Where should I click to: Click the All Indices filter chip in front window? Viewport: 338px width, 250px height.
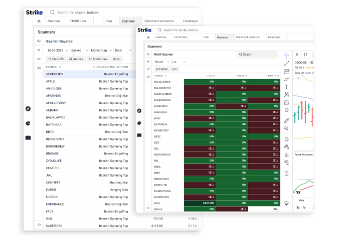[x=161, y=69]
